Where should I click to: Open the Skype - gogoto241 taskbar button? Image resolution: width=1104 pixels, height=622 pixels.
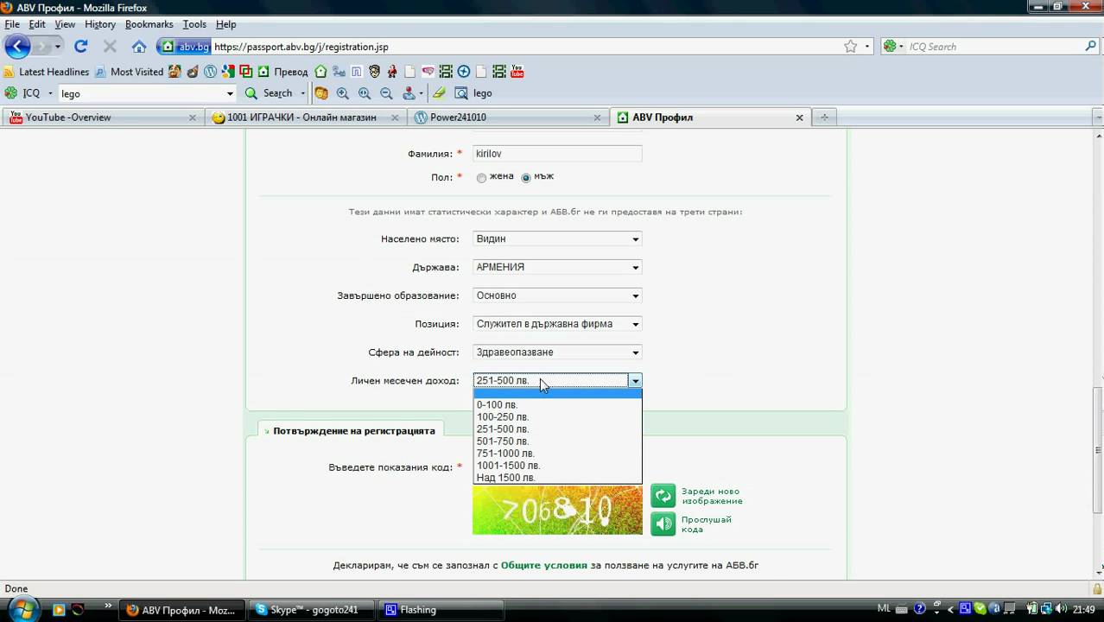point(314,610)
